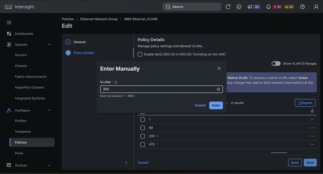Open Integrated Systems in the sidebar
Viewport: 323px width, 174px height.
tap(30, 98)
